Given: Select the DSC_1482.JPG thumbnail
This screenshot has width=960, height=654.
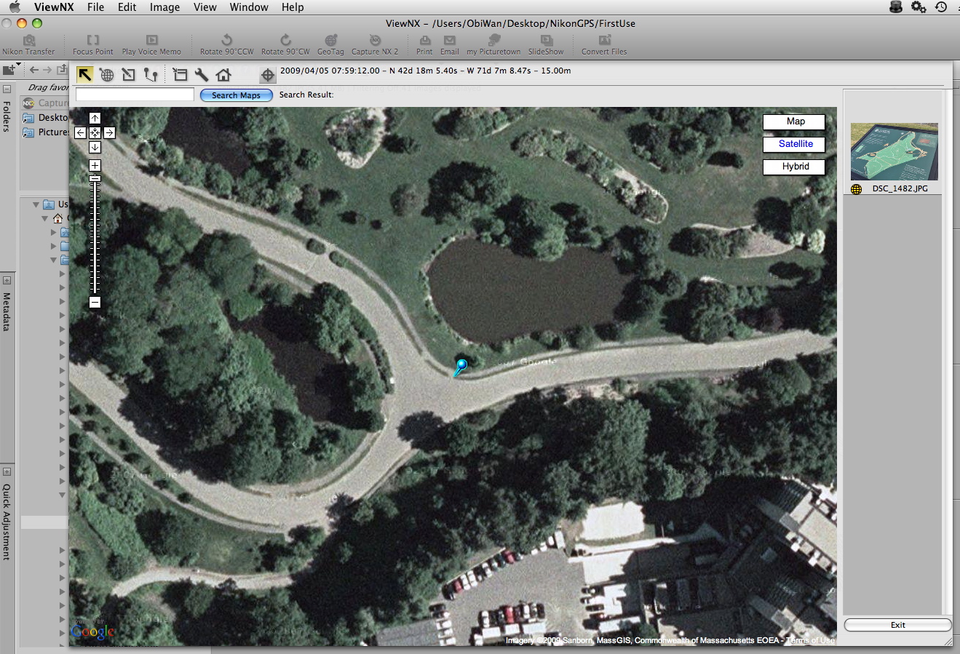Looking at the screenshot, I should point(894,152).
